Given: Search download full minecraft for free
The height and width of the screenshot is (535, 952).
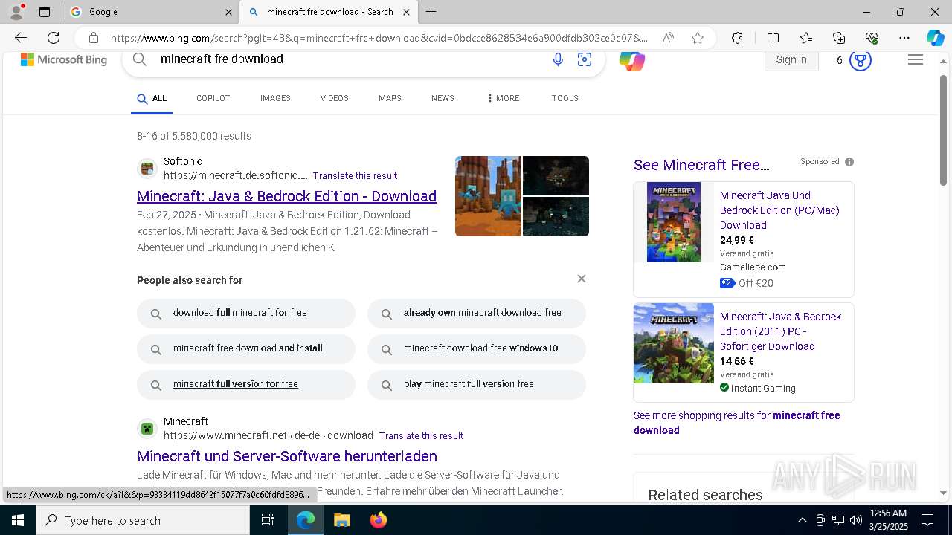Looking at the screenshot, I should click(x=246, y=313).
